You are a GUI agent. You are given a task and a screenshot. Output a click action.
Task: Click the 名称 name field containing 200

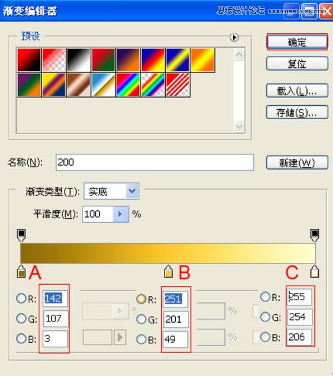[x=155, y=162]
